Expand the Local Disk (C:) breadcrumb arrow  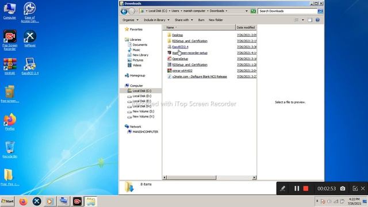(x=170, y=11)
